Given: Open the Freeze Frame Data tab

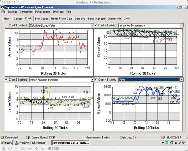Looking at the screenshot, I should coord(61,19).
